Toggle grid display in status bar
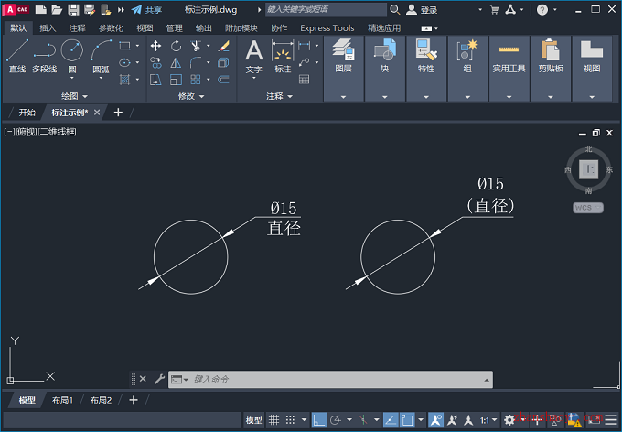 click(x=273, y=420)
